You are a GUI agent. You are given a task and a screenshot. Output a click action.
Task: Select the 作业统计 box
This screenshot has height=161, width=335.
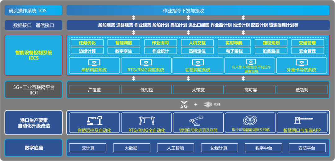[161, 50]
